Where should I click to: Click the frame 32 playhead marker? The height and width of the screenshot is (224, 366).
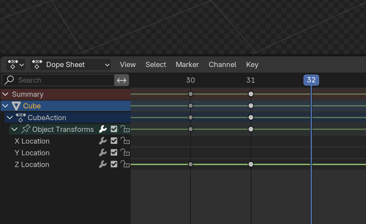(x=311, y=80)
